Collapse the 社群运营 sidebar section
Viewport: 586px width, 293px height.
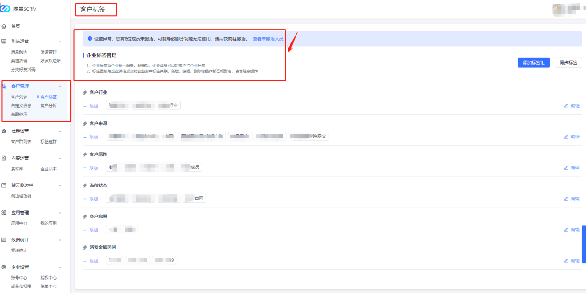pyautogui.click(x=60, y=131)
